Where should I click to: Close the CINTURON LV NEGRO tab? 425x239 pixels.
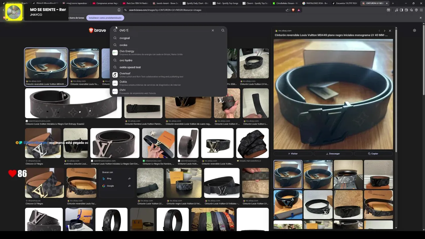[x=386, y=3]
